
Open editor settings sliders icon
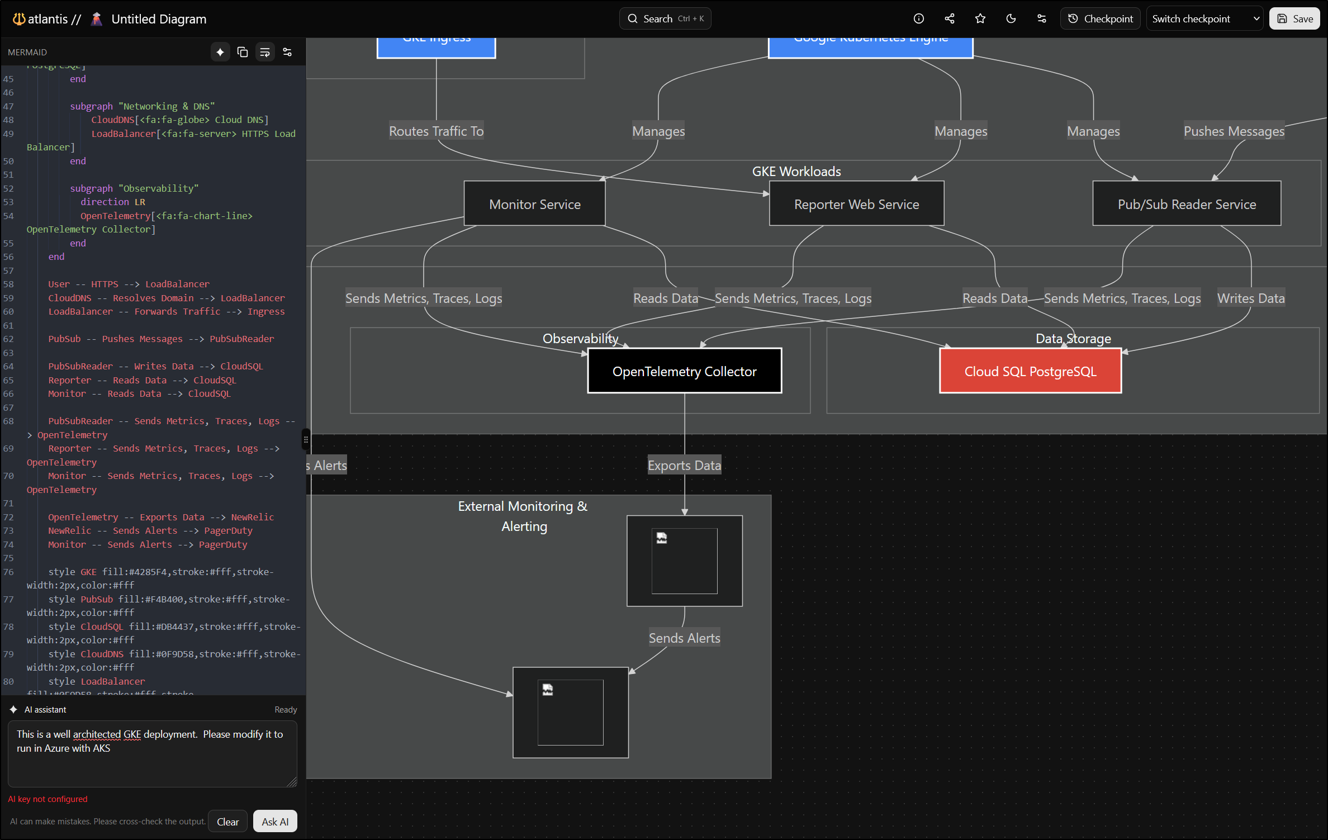(287, 52)
